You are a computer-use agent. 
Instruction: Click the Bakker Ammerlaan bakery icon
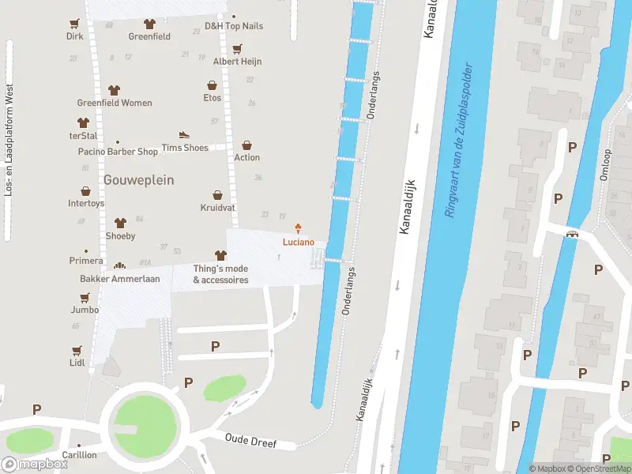pos(120,266)
